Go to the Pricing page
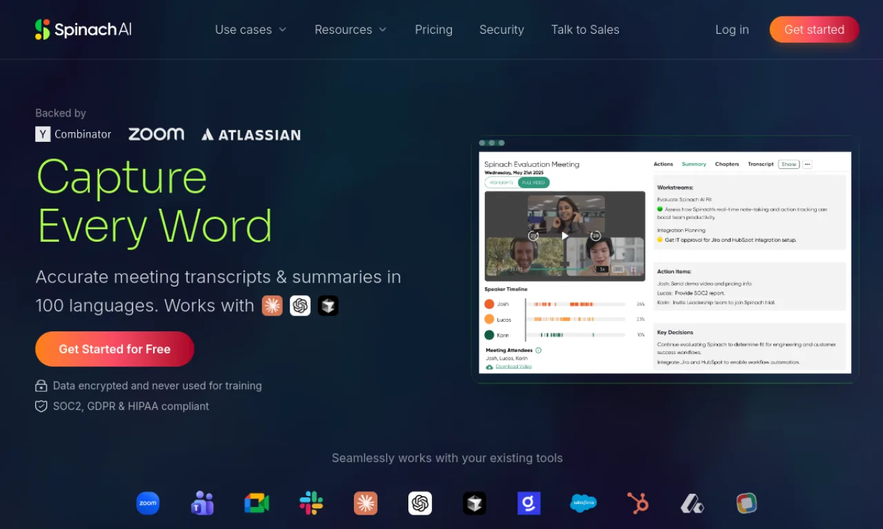Viewport: 883px width, 529px height. 434,30
